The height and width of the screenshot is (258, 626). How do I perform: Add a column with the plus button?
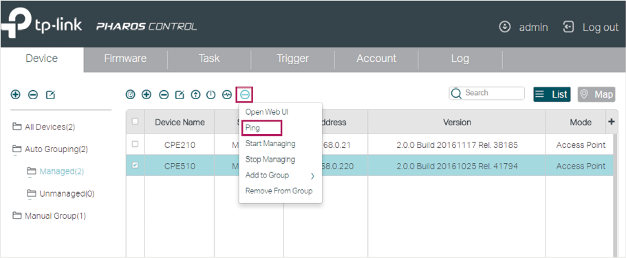coord(612,121)
